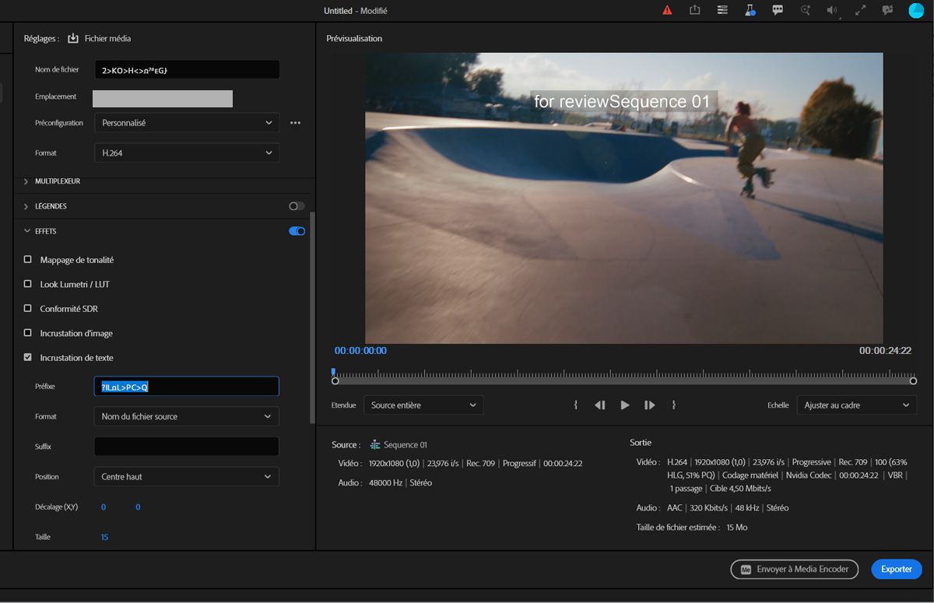This screenshot has height=603, width=934.
Task: Step forward one frame
Action: pyautogui.click(x=649, y=405)
